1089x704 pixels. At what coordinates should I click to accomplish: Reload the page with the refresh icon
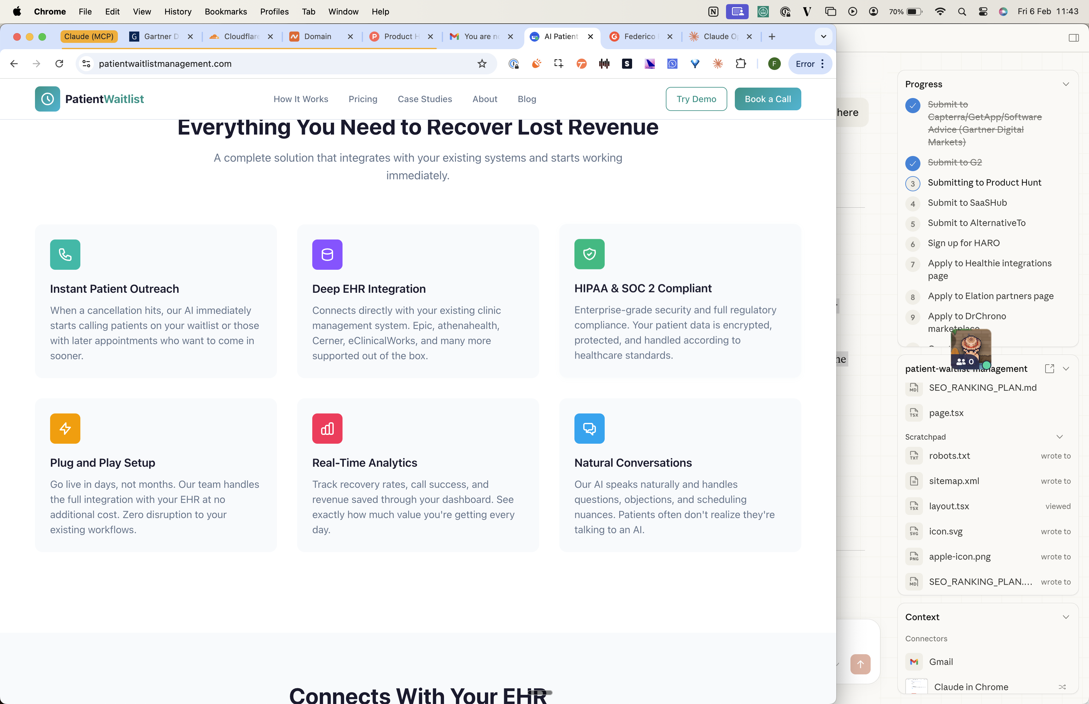click(59, 64)
